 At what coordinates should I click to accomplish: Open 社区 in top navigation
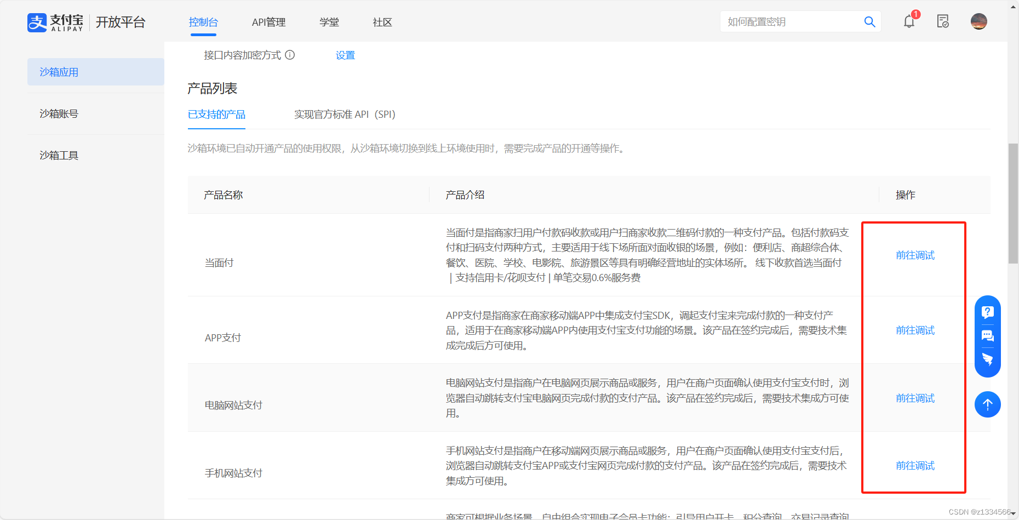[x=382, y=22]
